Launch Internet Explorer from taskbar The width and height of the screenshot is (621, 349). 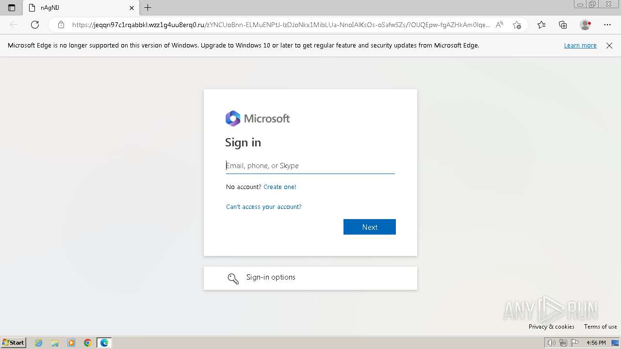point(39,343)
